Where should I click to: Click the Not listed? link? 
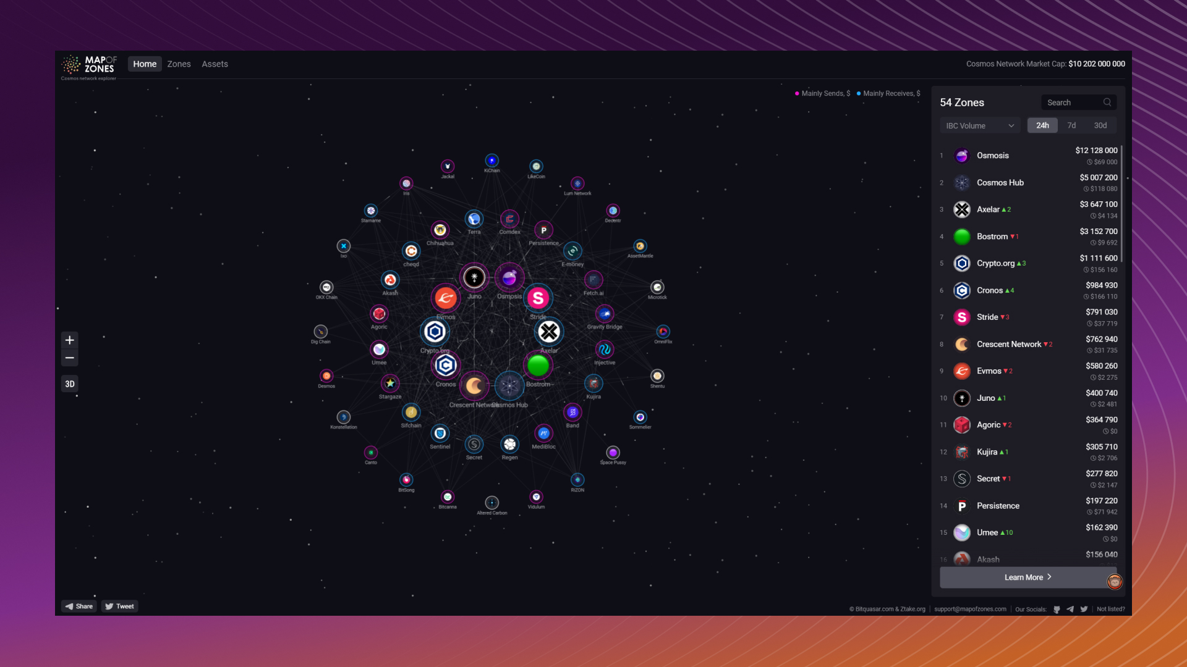pos(1110,609)
